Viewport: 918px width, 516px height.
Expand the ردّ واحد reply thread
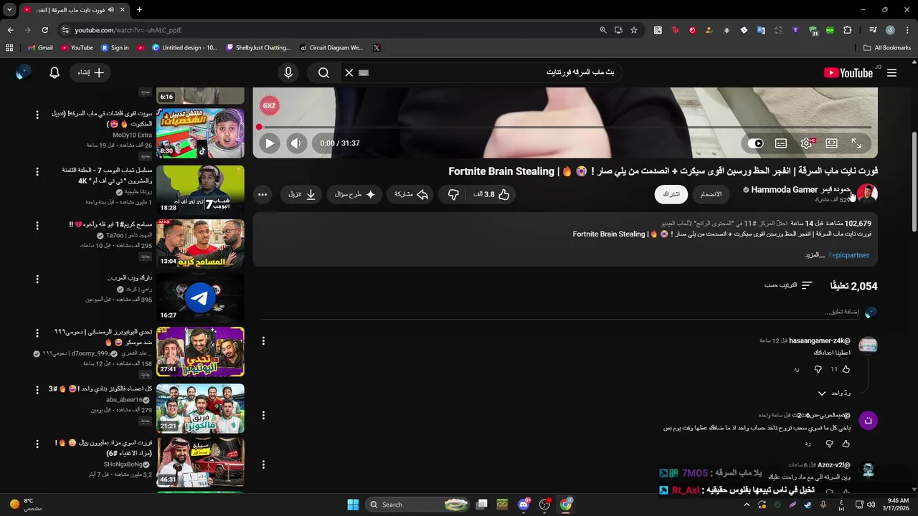pos(835,393)
